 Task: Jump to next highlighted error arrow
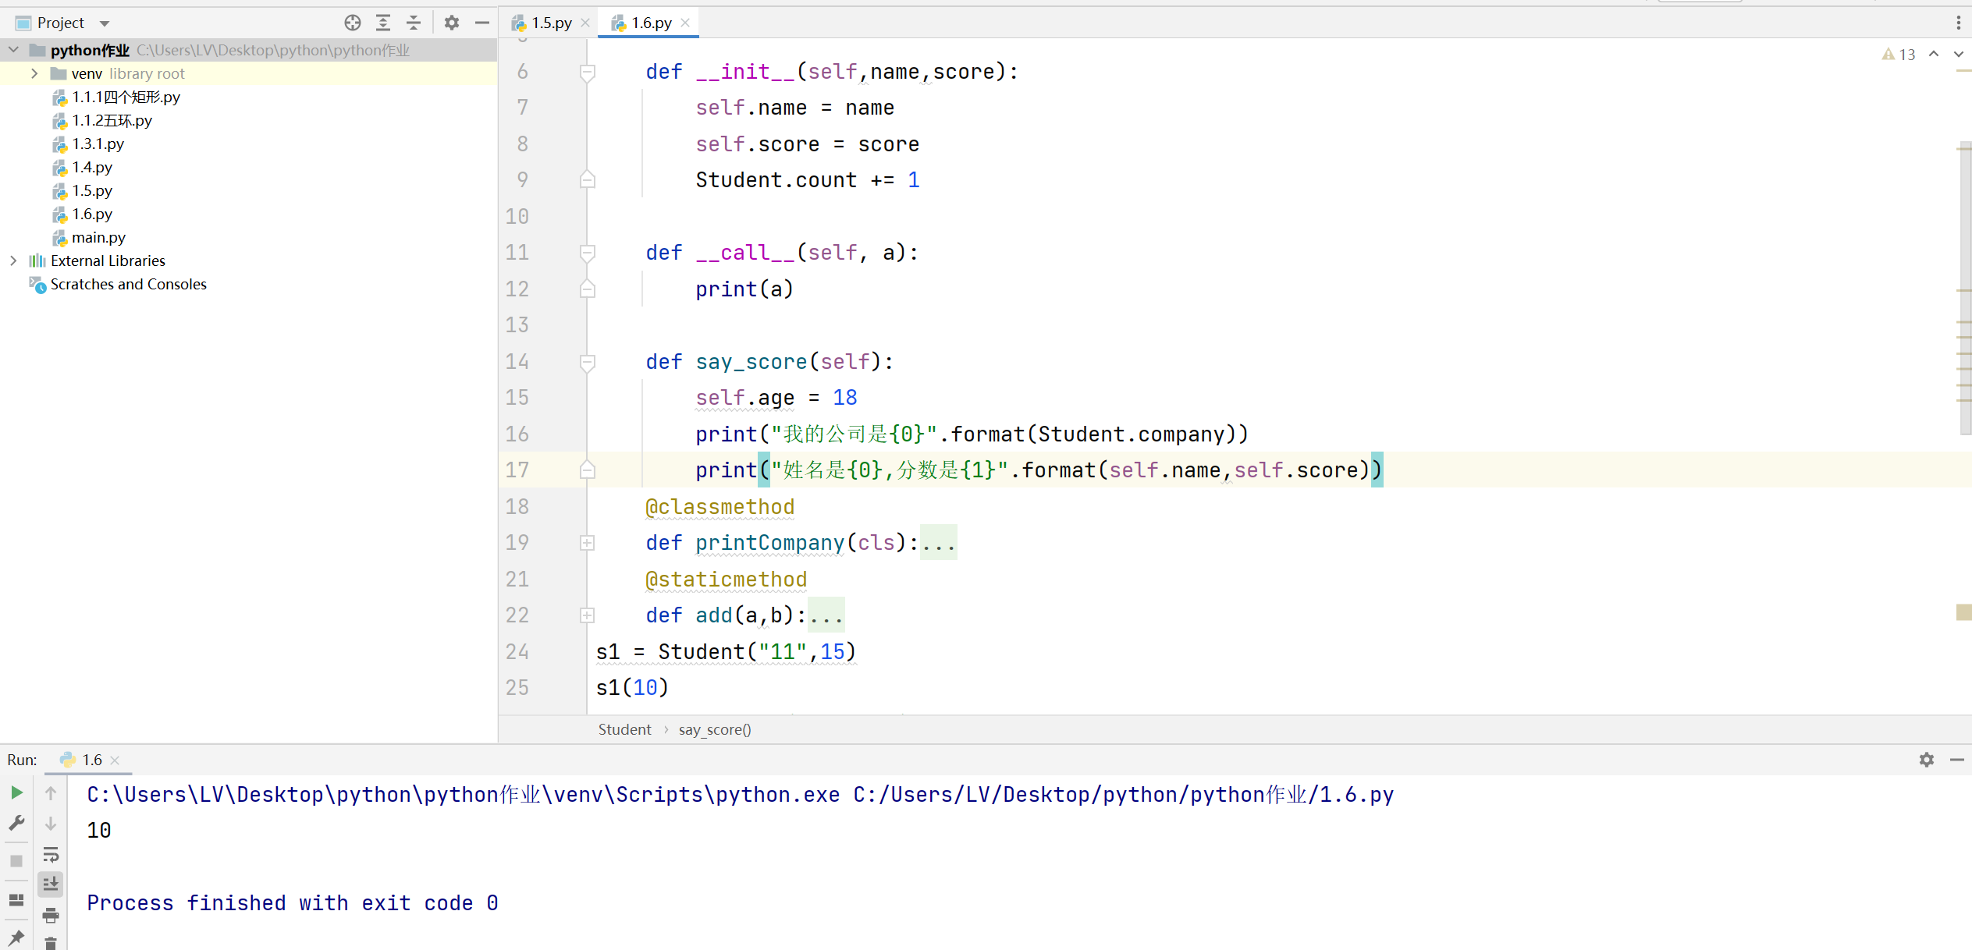click(x=1958, y=54)
